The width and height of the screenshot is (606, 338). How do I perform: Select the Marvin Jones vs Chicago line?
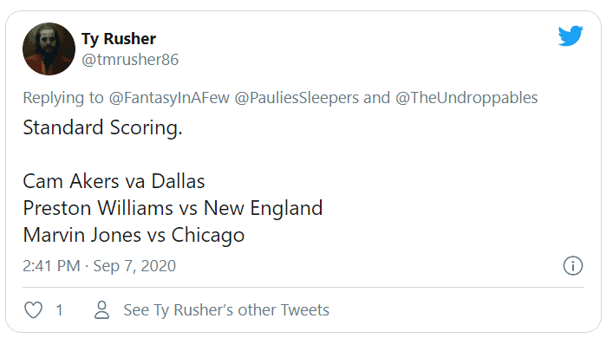pos(134,235)
